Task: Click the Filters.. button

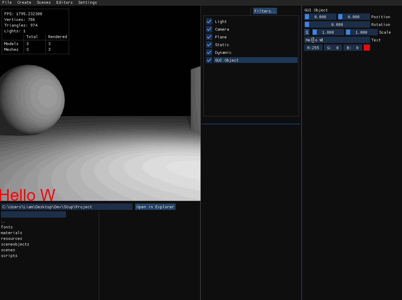Action: coord(265,11)
